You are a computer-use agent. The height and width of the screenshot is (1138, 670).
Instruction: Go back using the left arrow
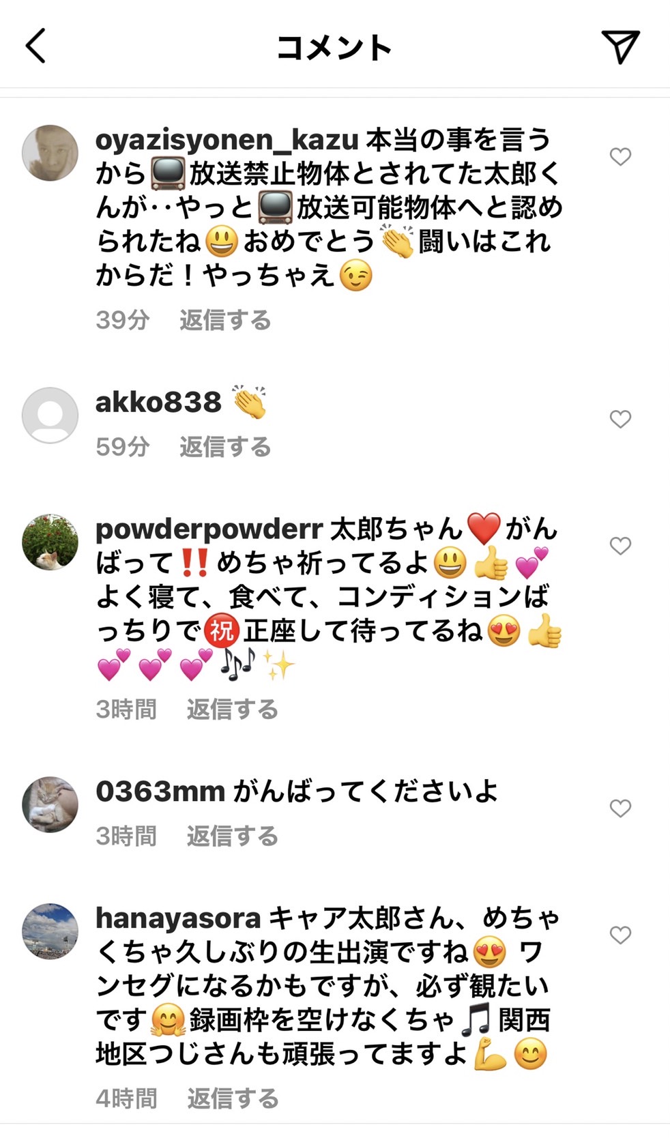pyautogui.click(x=35, y=46)
